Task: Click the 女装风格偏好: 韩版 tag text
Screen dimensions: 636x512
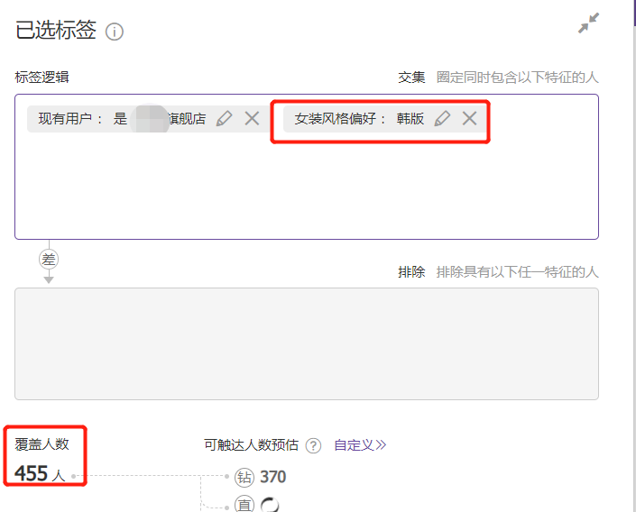Action: (359, 119)
